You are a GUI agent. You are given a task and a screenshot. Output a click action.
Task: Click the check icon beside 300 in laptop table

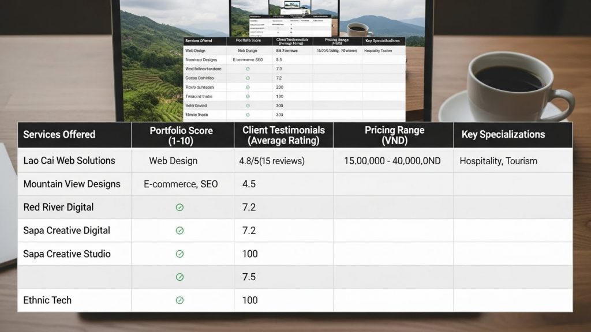(248, 115)
